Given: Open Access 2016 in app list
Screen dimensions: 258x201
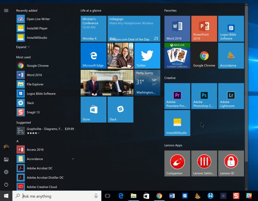Looking at the screenshot, I should [45, 149].
